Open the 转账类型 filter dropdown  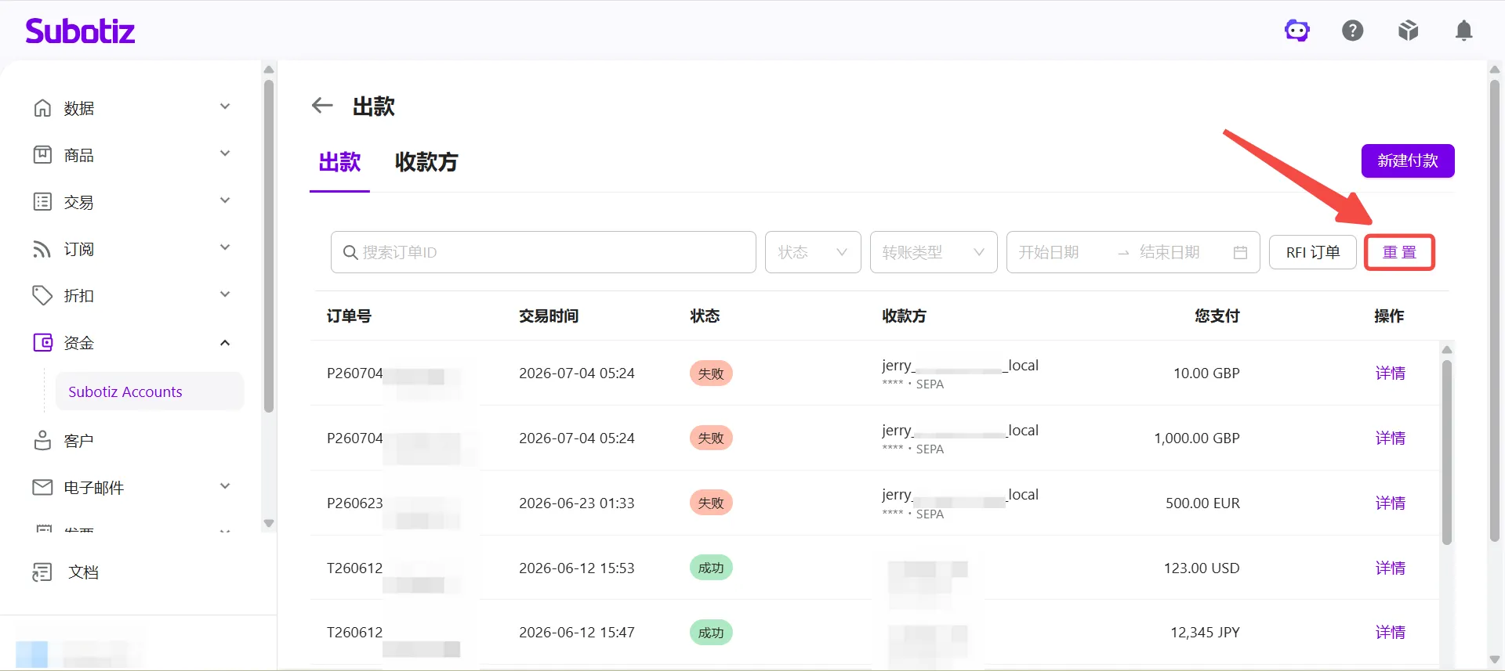934,252
